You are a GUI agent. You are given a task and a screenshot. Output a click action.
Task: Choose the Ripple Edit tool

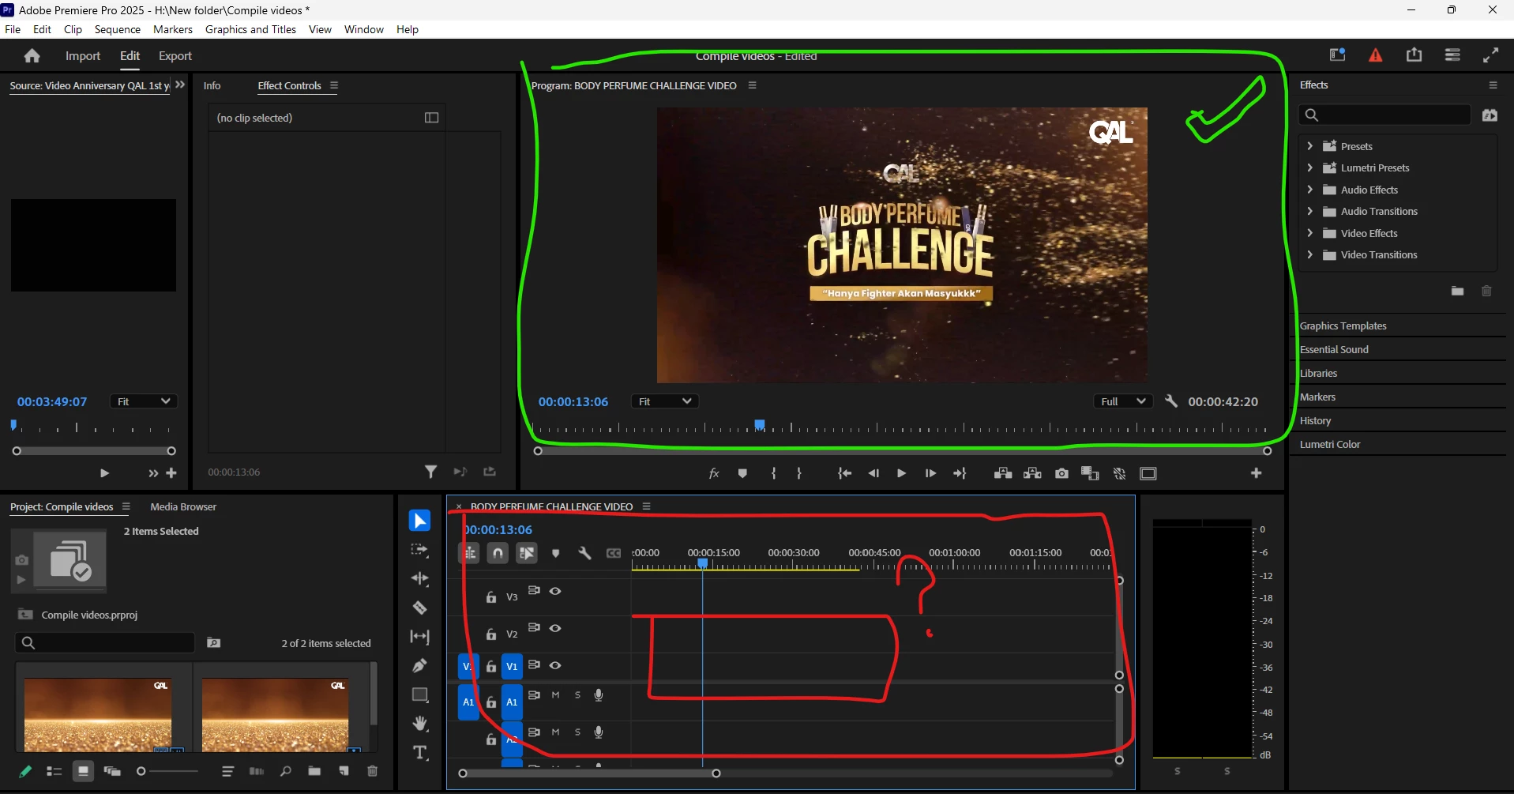(419, 579)
